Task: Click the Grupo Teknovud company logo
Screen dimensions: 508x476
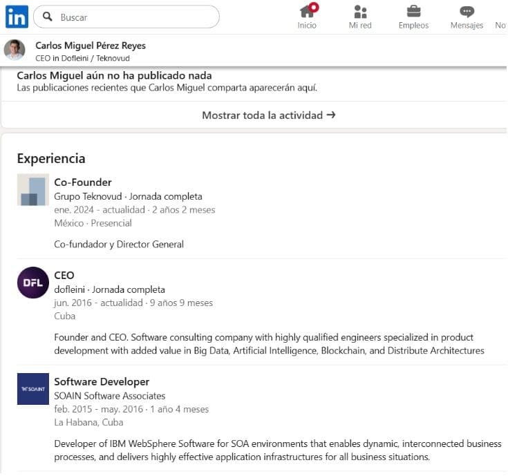Action: pos(33,190)
